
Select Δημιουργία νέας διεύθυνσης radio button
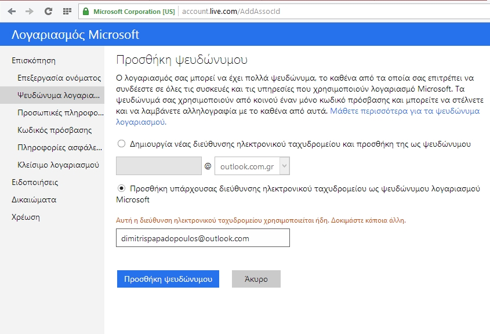click(x=121, y=144)
